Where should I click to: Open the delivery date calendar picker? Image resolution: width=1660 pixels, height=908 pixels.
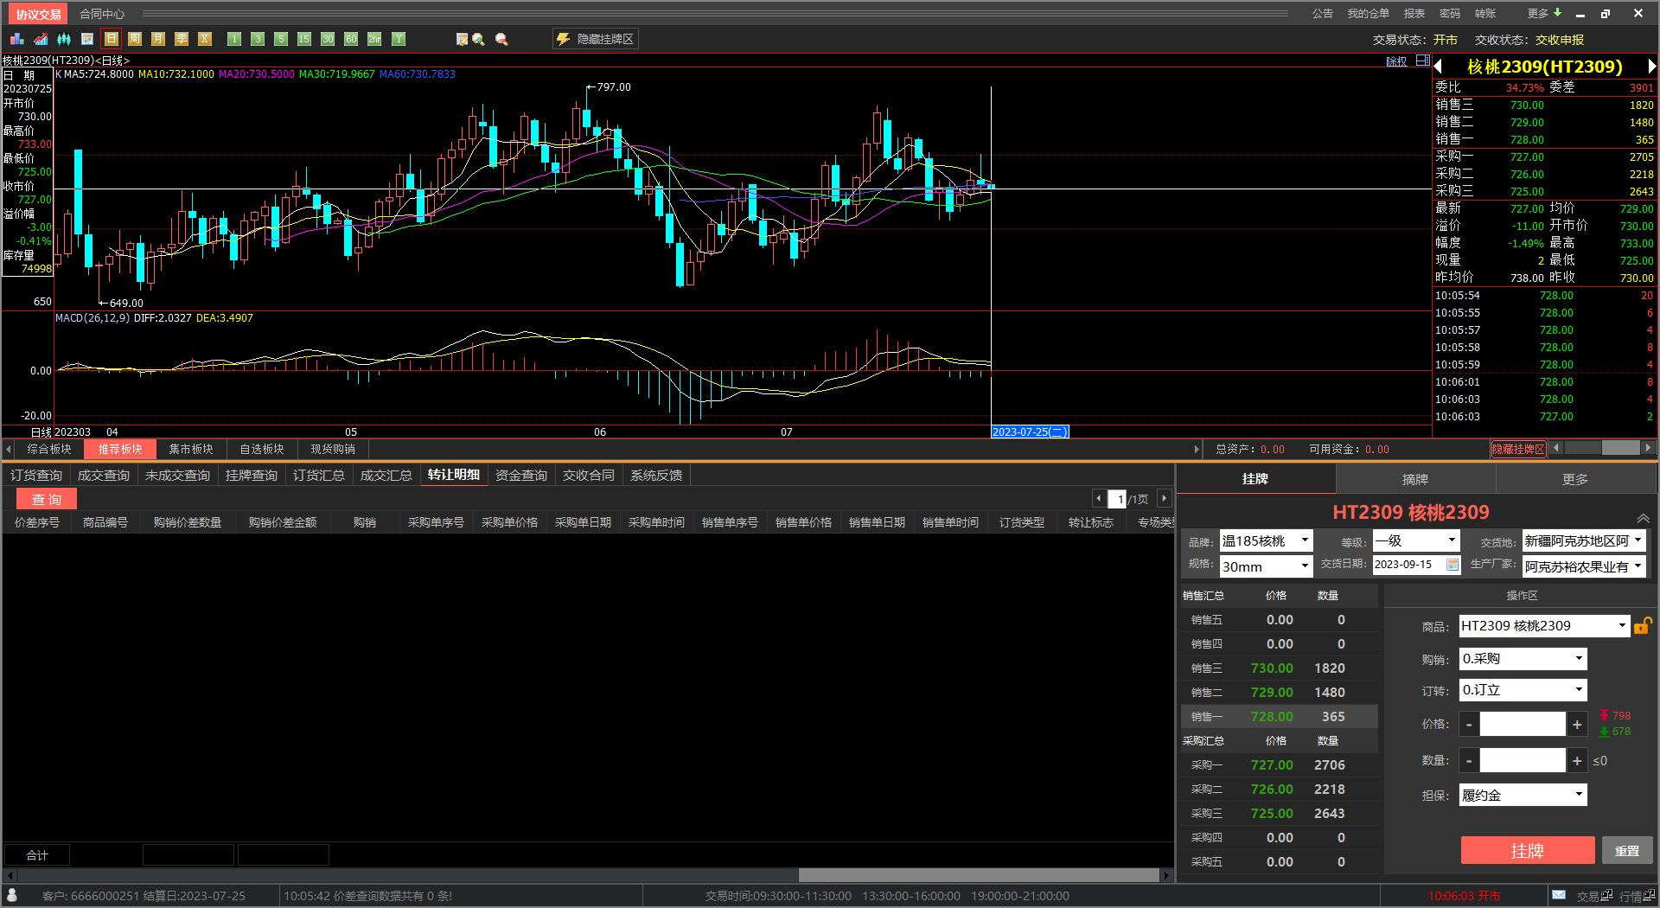pyautogui.click(x=1452, y=565)
